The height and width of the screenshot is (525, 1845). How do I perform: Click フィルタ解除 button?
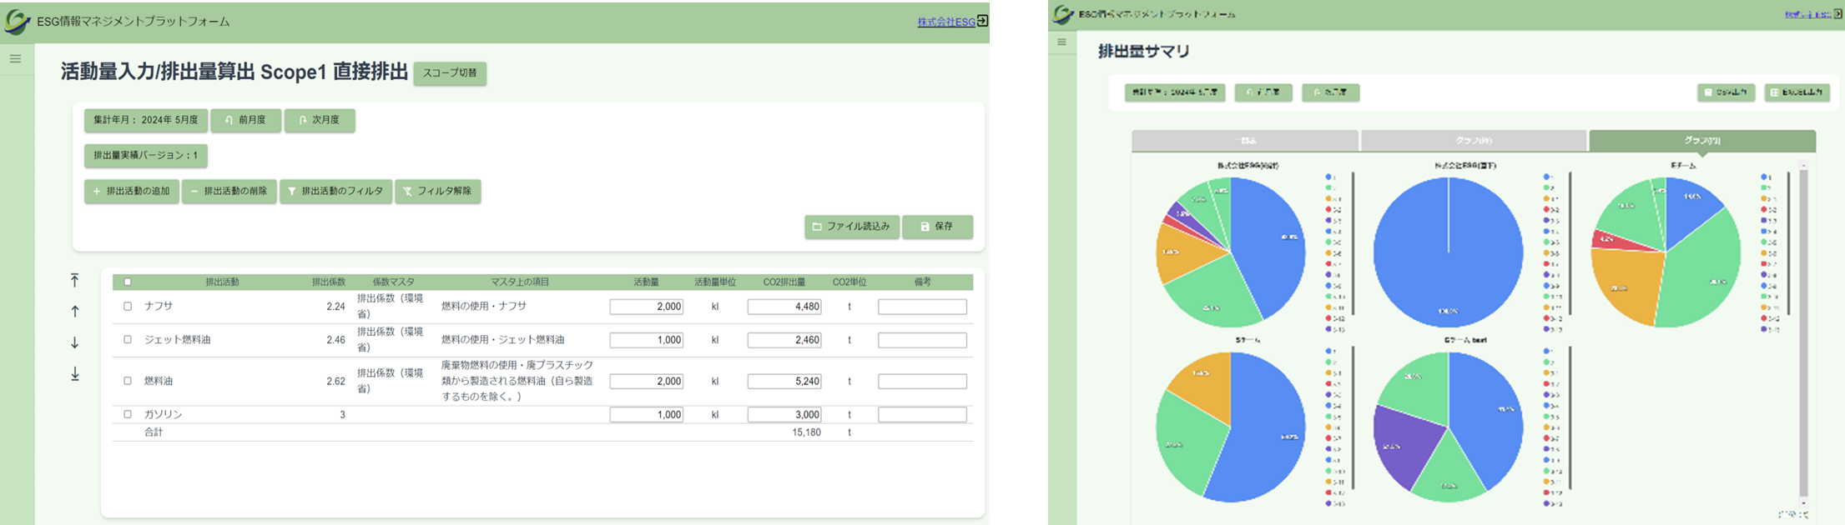[x=438, y=191]
